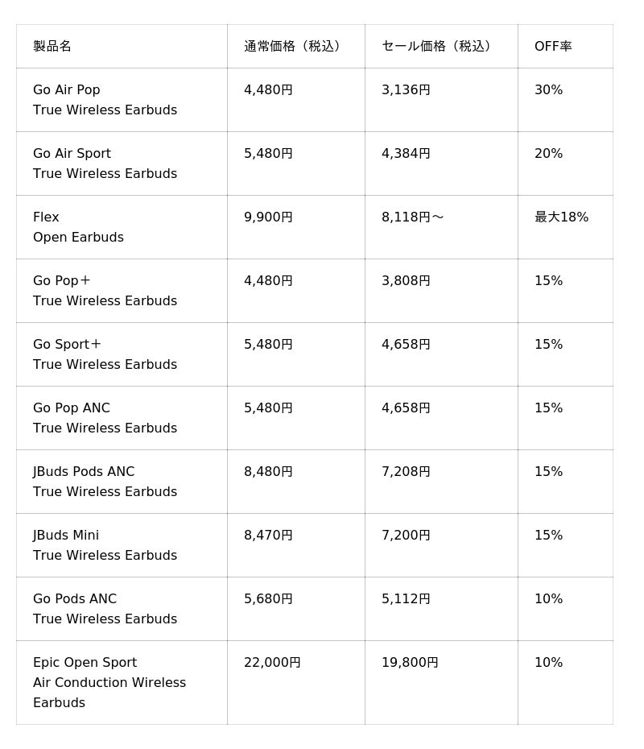Select the 最大18% discount cell
The width and height of the screenshot is (644, 749).
[x=561, y=217]
